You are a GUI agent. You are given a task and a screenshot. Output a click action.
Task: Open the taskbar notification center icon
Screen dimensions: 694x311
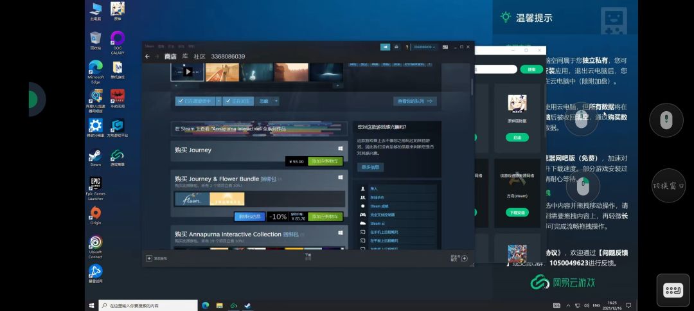628,305
